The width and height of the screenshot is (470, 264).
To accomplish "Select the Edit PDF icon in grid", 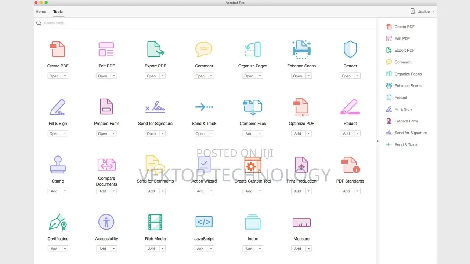I will (x=106, y=49).
